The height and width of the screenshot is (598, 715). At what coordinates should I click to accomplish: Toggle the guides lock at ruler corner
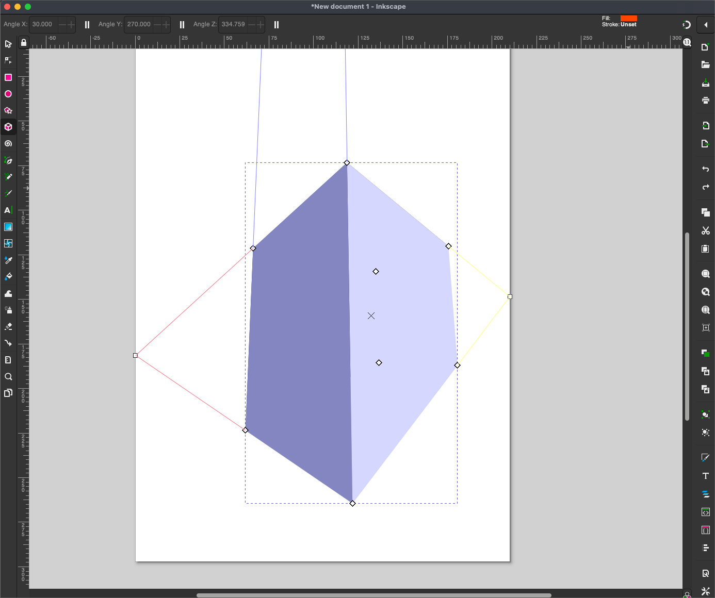(24, 43)
